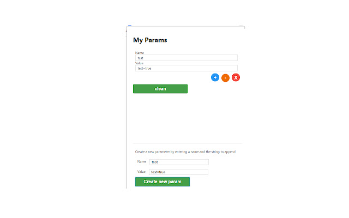Click the Name label above saved param
Viewport: 349px width, 218px height.
pos(140,53)
